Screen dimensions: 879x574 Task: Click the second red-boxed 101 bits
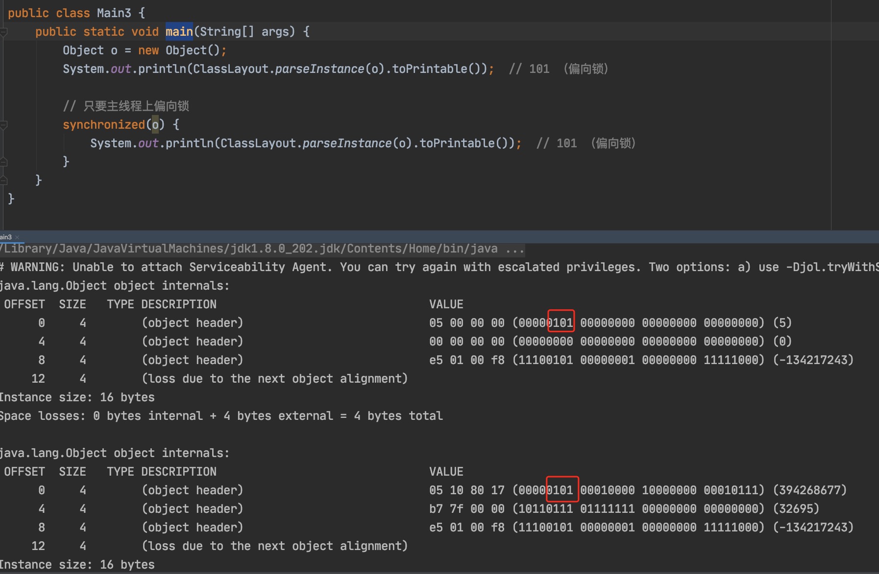pos(562,490)
